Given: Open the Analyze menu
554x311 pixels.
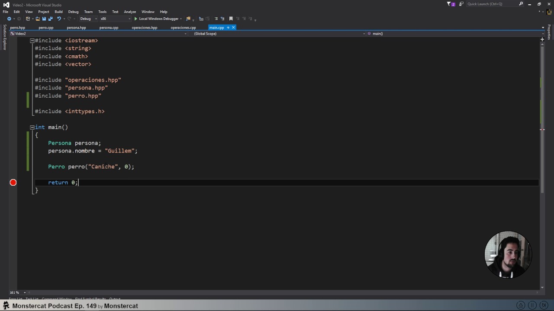Looking at the screenshot, I should click(x=130, y=12).
